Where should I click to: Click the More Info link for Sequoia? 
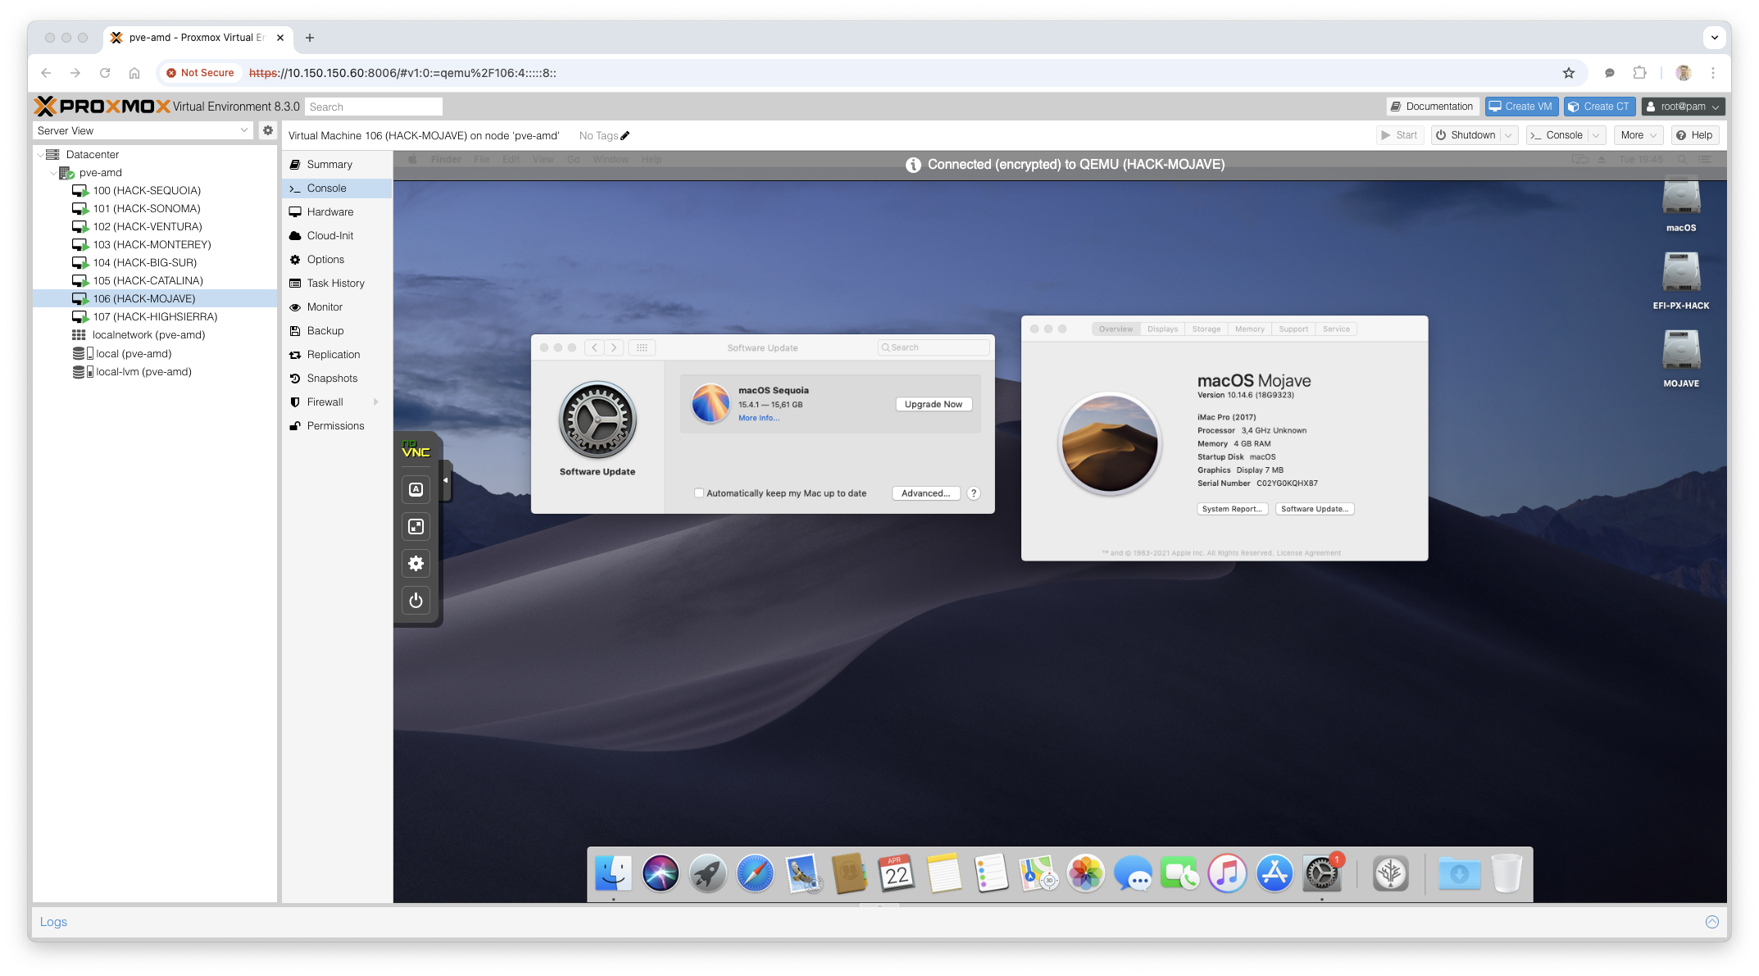pyautogui.click(x=759, y=418)
